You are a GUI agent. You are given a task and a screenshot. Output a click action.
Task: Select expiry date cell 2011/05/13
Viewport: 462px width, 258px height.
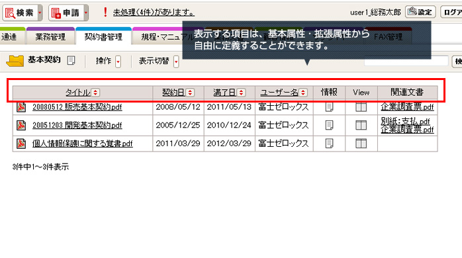[229, 107]
